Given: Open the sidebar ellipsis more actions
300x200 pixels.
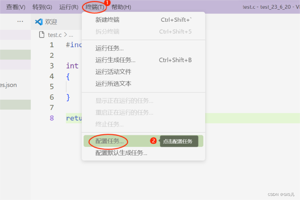Looking at the screenshot, I should (20, 21).
